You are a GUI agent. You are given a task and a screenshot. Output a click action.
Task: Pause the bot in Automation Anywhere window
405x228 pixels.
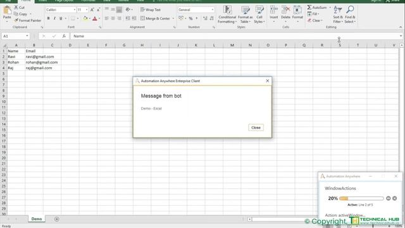[x=388, y=198]
